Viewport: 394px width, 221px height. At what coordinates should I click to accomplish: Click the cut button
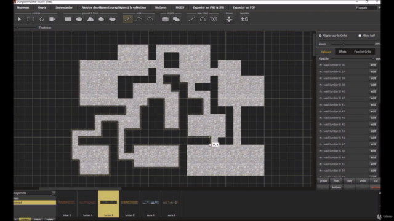click(x=375, y=180)
